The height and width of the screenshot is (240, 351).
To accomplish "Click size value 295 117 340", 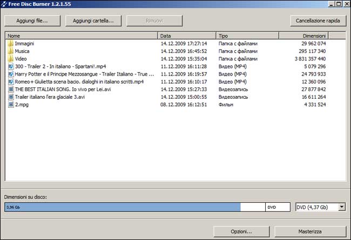I will 312,51.
